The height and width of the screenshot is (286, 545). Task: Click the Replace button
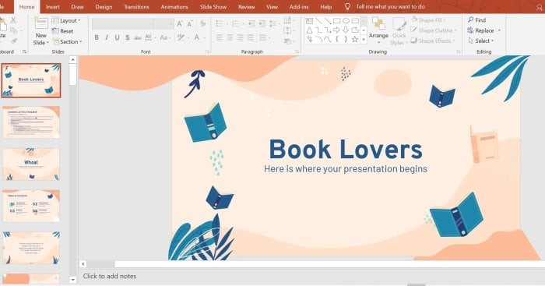pos(481,30)
